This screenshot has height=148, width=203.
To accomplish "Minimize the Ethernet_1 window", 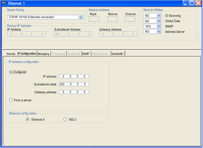I will click(x=186, y=3).
